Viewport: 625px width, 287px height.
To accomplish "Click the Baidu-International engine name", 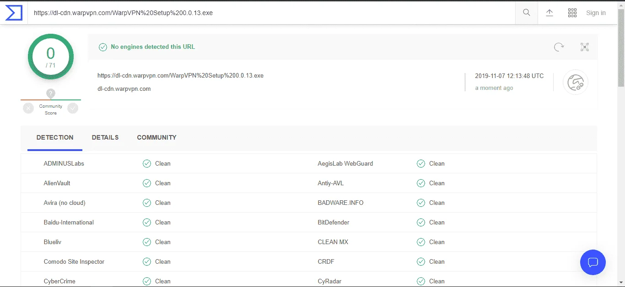I will [69, 222].
